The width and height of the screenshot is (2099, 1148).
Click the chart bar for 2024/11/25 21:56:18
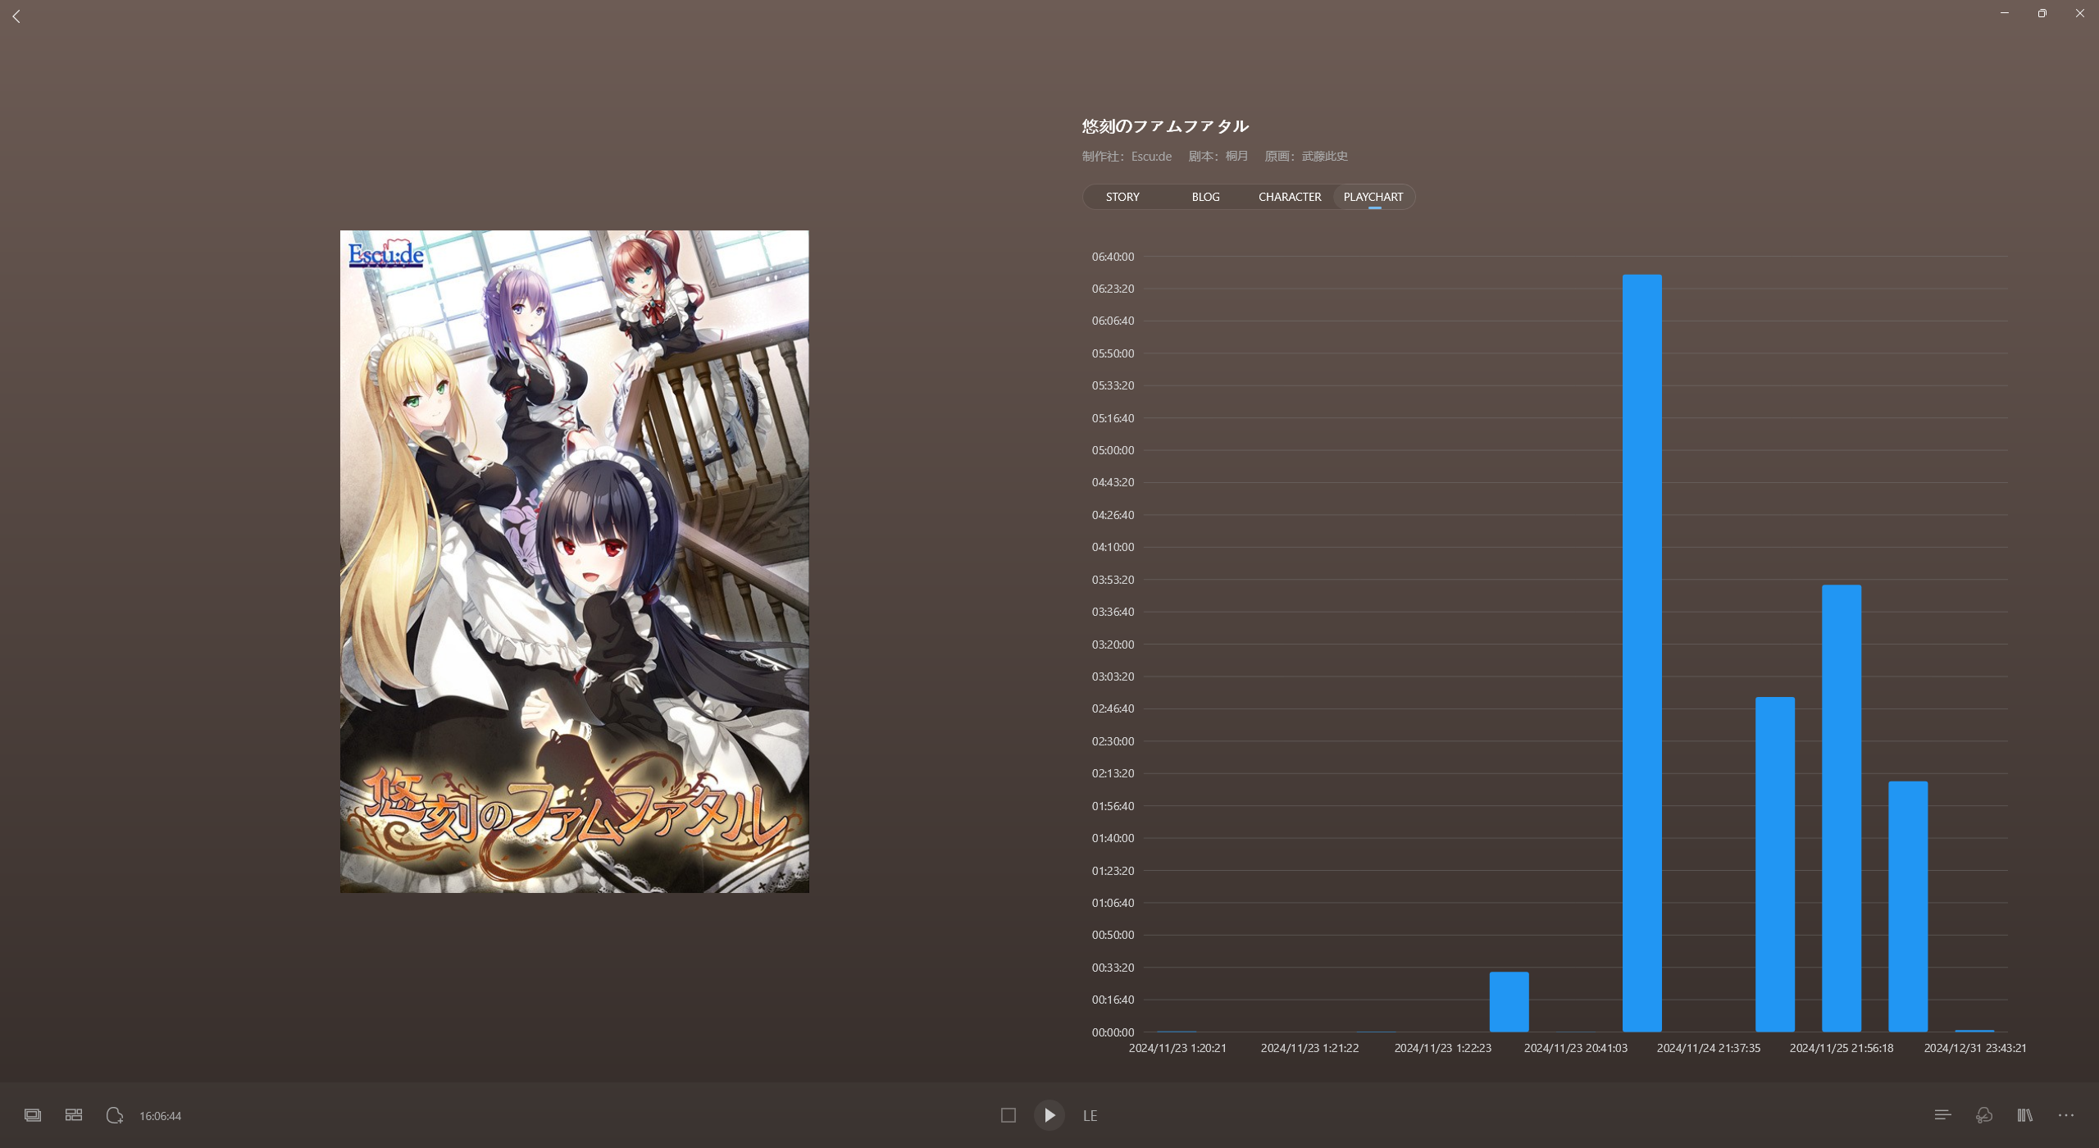click(x=1842, y=808)
